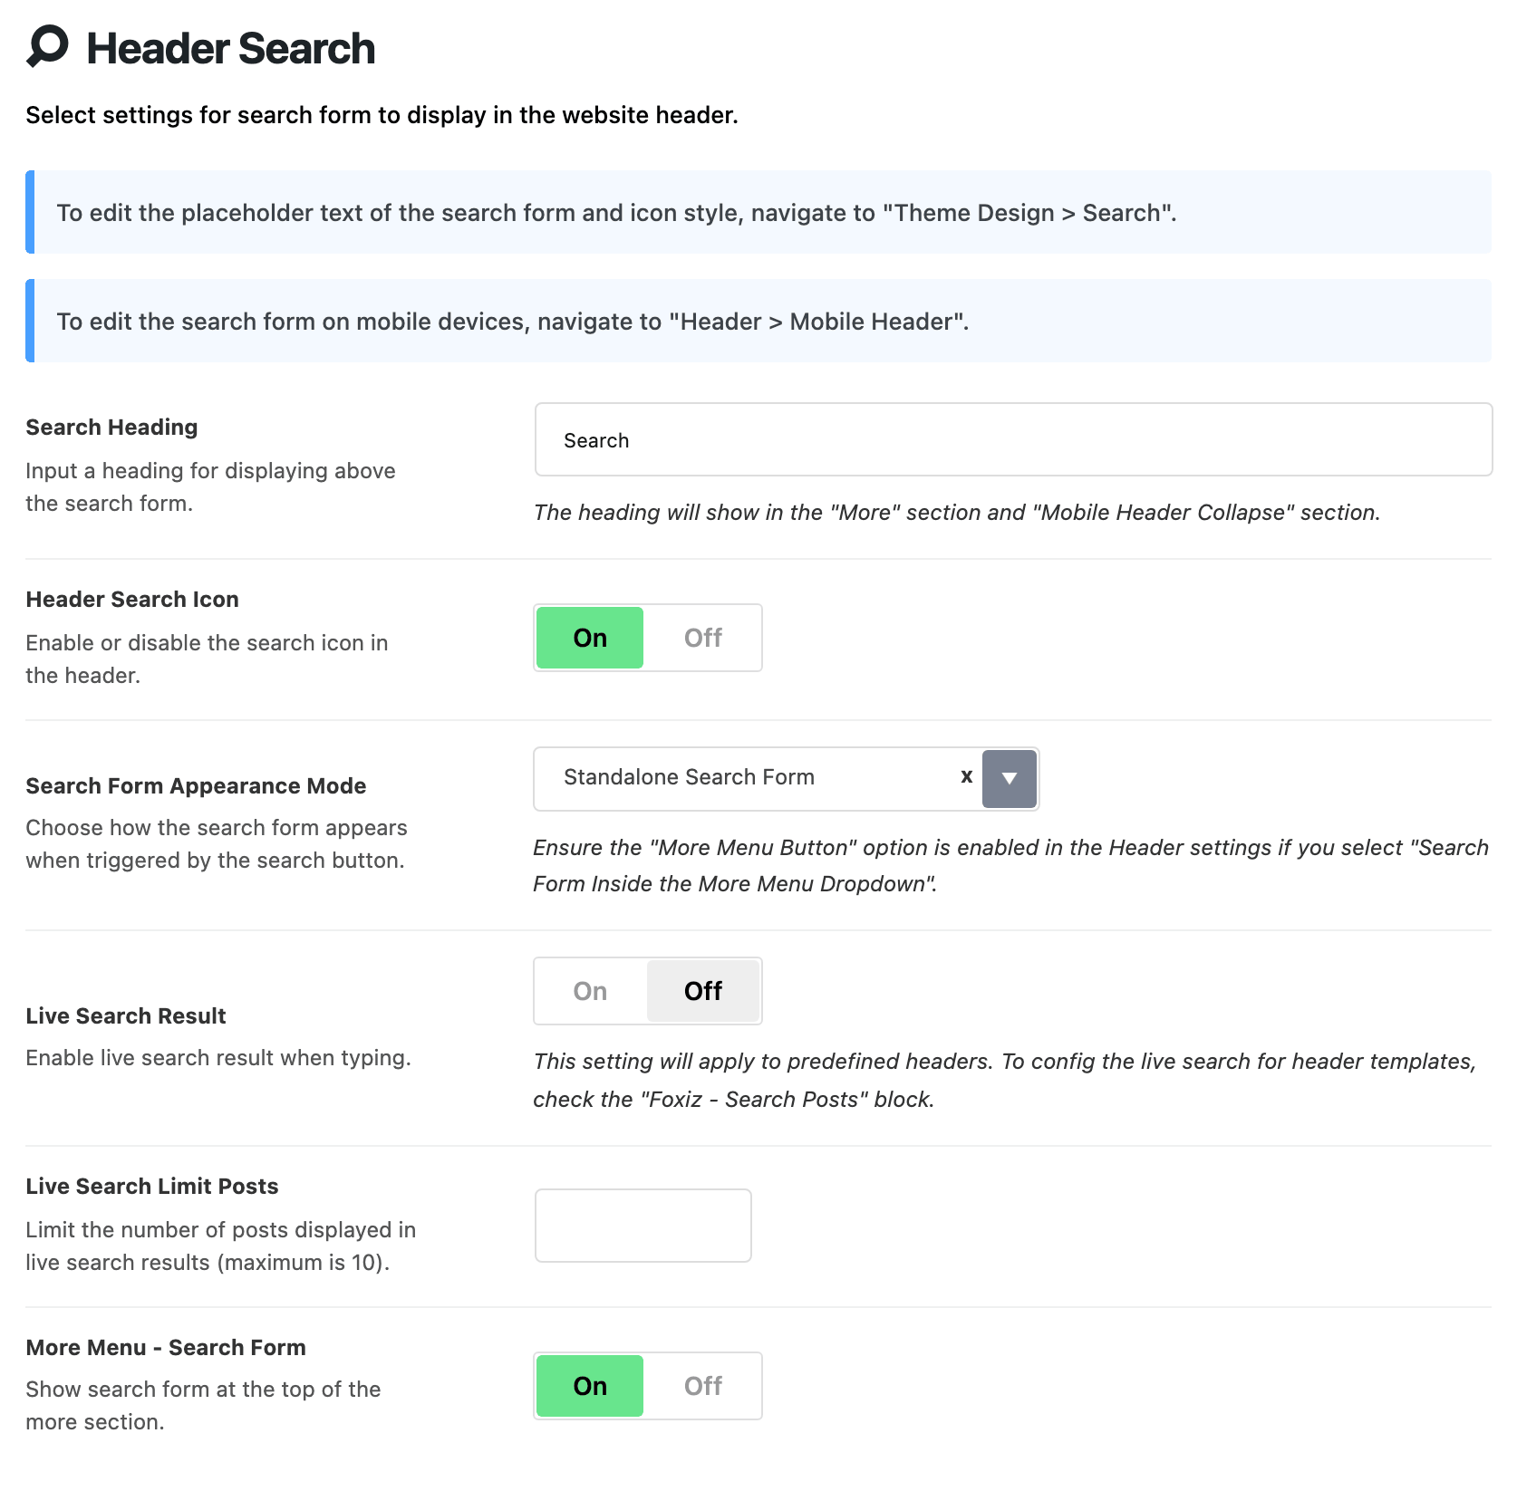
Task: Click the "Select settings for search form" subtitle
Action: click(382, 115)
